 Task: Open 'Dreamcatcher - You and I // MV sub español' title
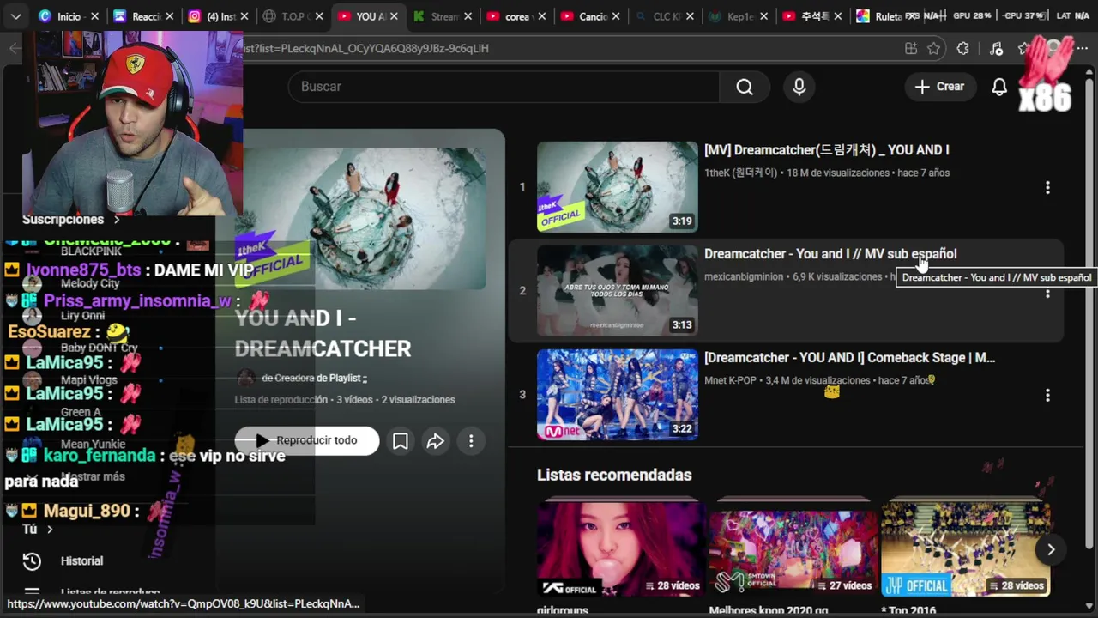830,254
